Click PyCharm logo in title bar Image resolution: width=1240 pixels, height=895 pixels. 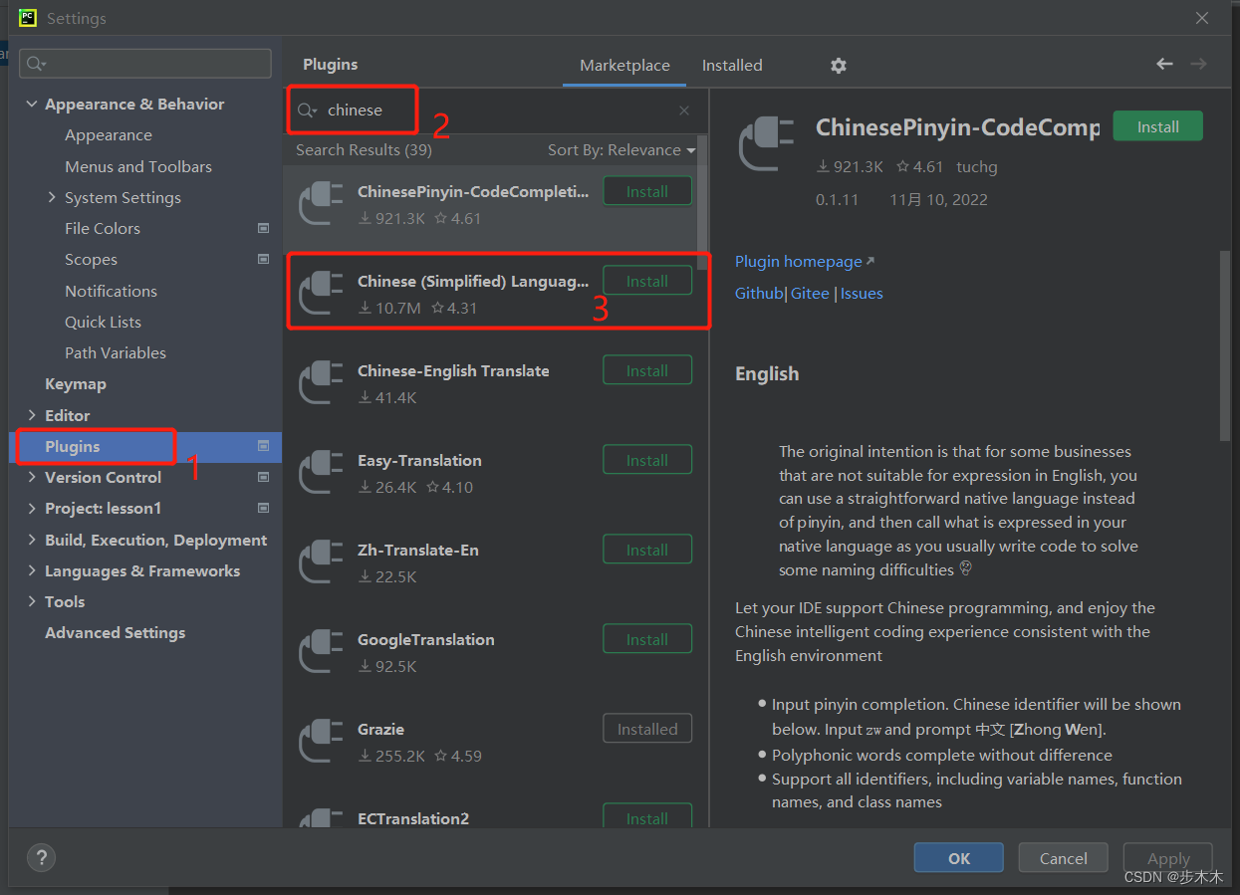click(x=28, y=17)
